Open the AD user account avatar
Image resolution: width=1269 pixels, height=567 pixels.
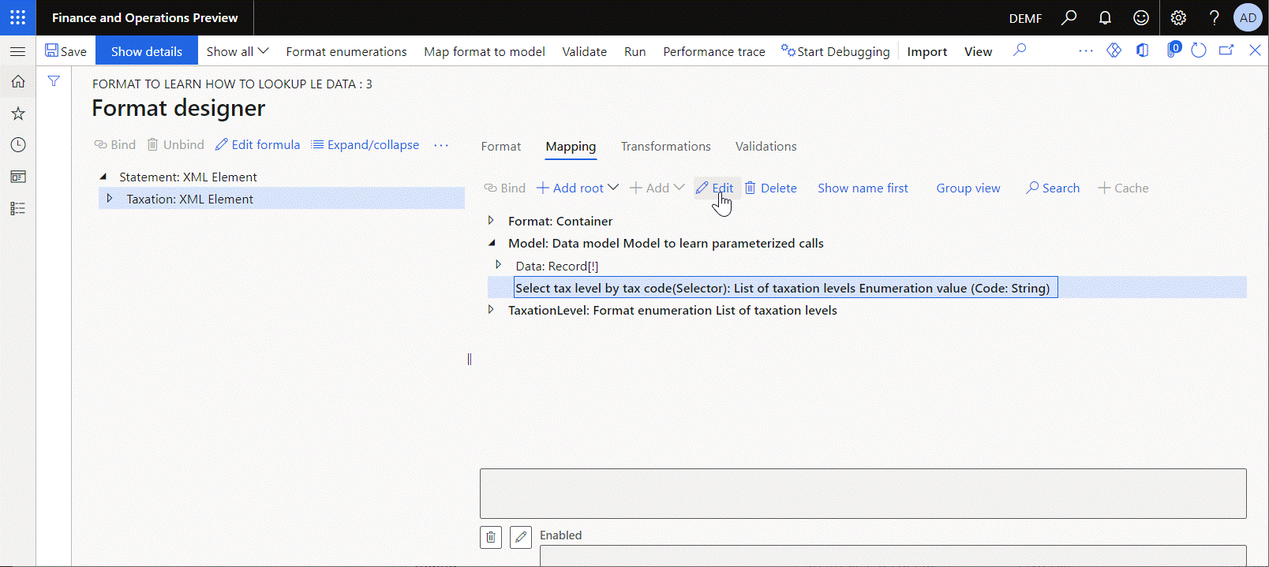1248,17
